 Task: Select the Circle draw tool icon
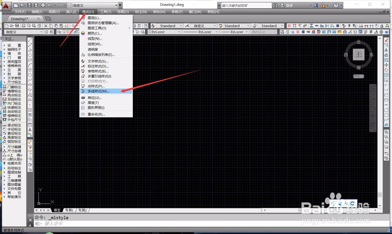pos(30,70)
